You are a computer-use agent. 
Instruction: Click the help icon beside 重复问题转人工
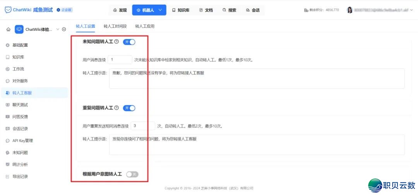116,108
